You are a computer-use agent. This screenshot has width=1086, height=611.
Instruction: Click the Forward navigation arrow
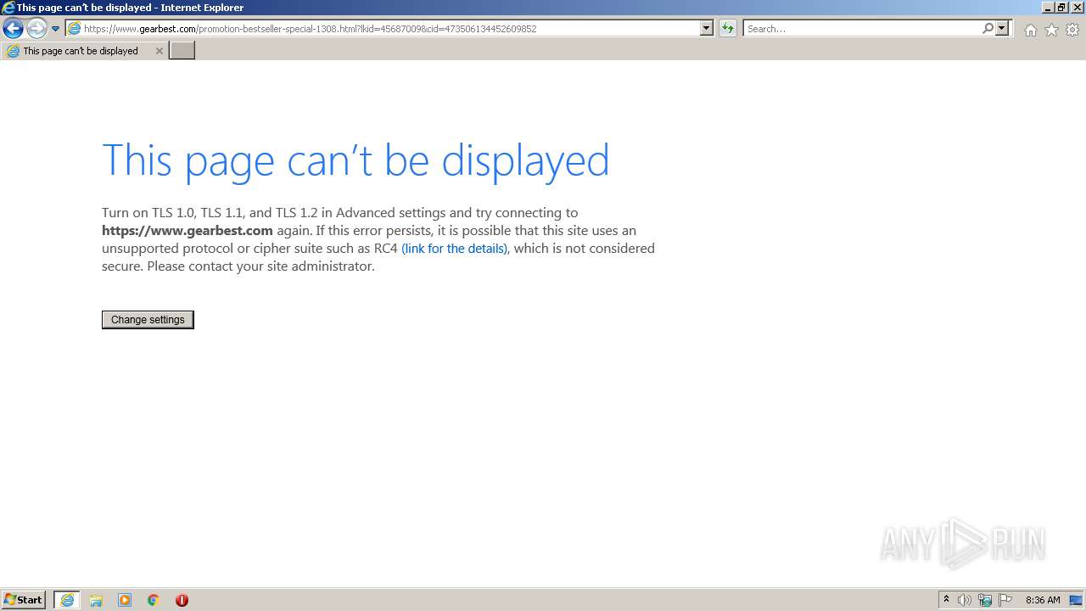pos(36,29)
